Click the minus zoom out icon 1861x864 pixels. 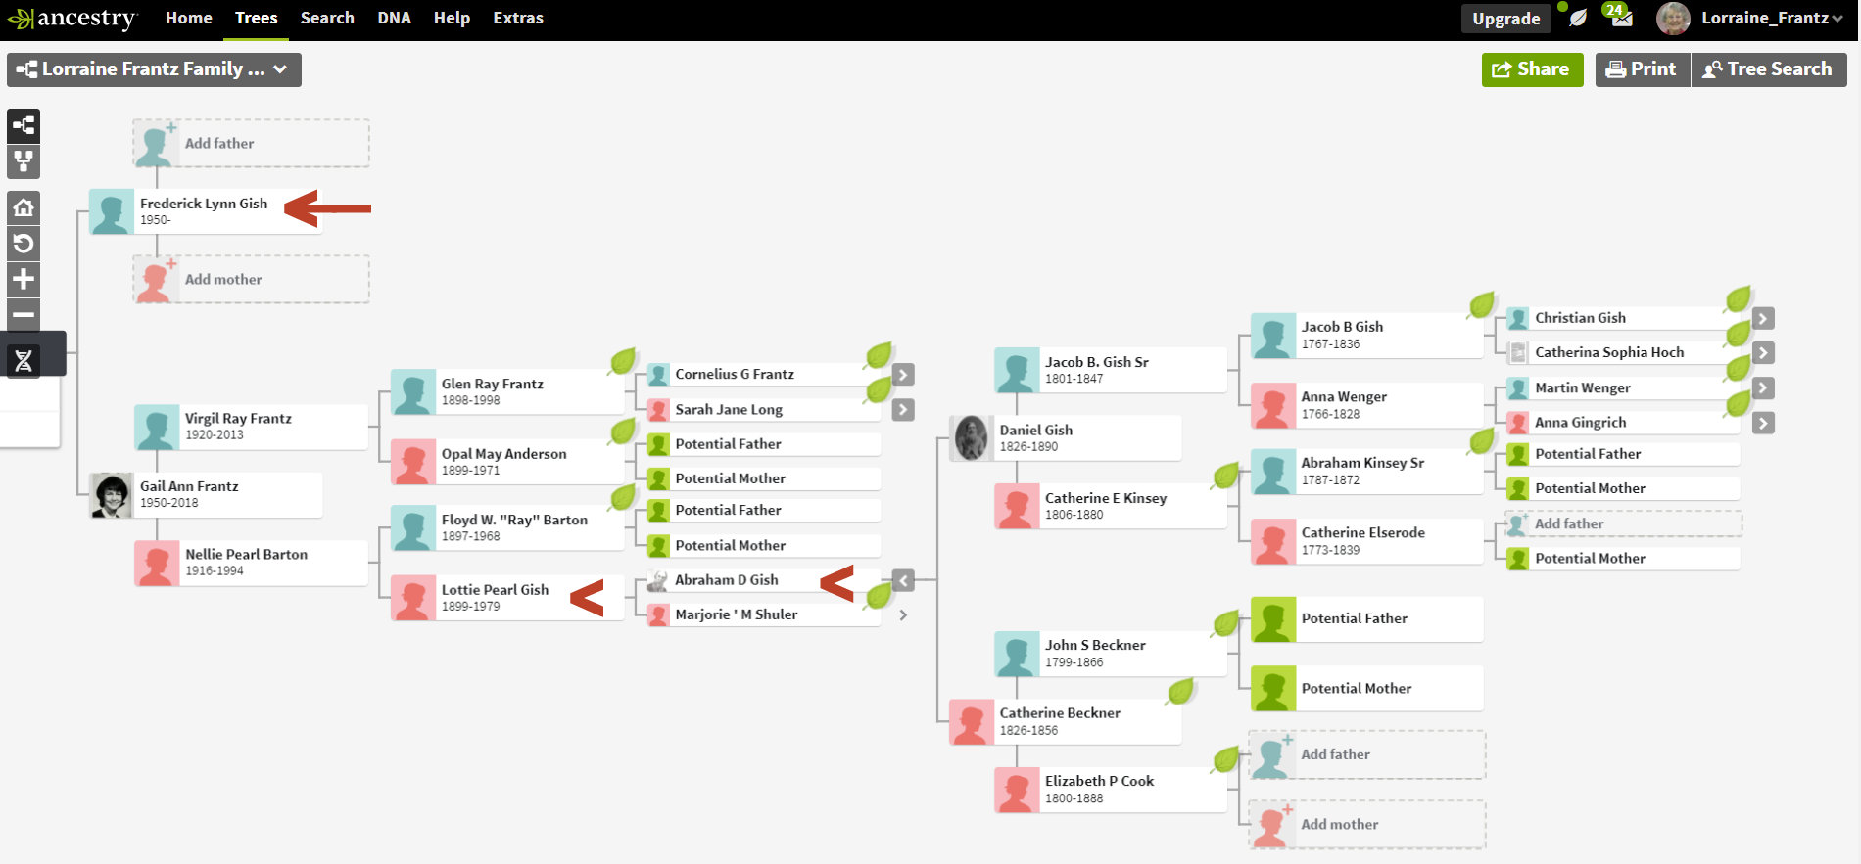24,315
